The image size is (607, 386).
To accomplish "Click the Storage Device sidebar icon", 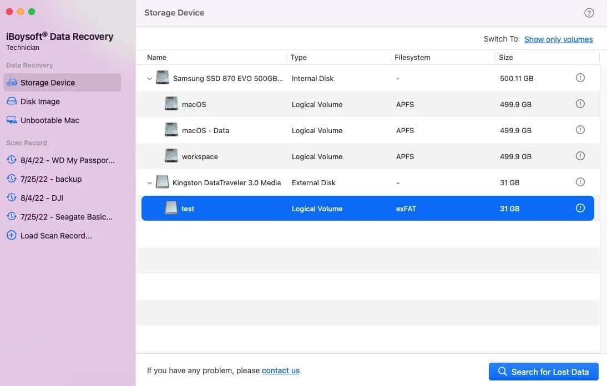I will pos(12,83).
